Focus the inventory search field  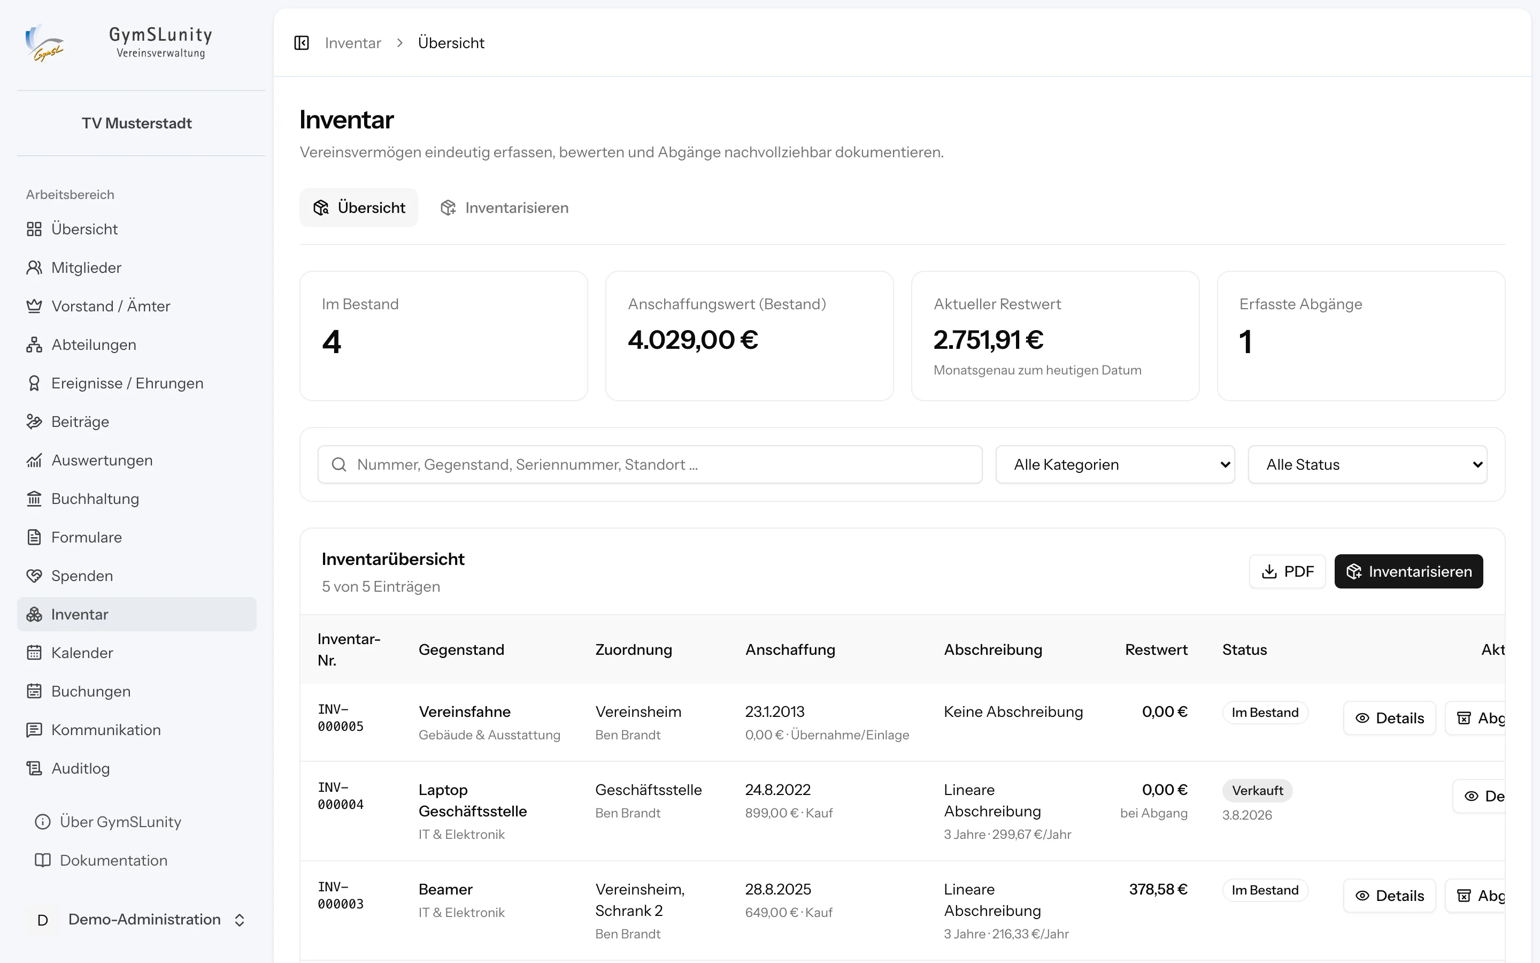(x=650, y=464)
